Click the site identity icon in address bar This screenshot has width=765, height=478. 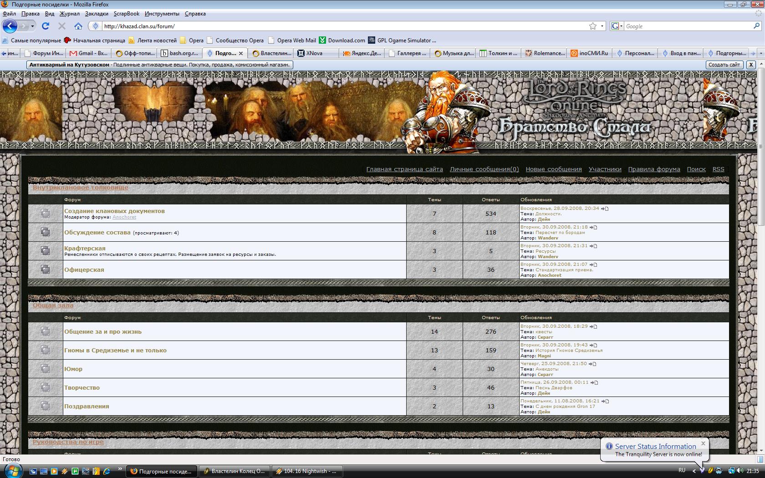point(95,26)
